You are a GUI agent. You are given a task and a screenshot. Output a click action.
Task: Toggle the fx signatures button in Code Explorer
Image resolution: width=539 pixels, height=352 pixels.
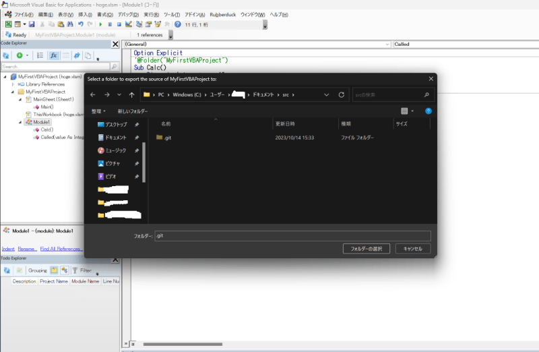[x=54, y=55]
